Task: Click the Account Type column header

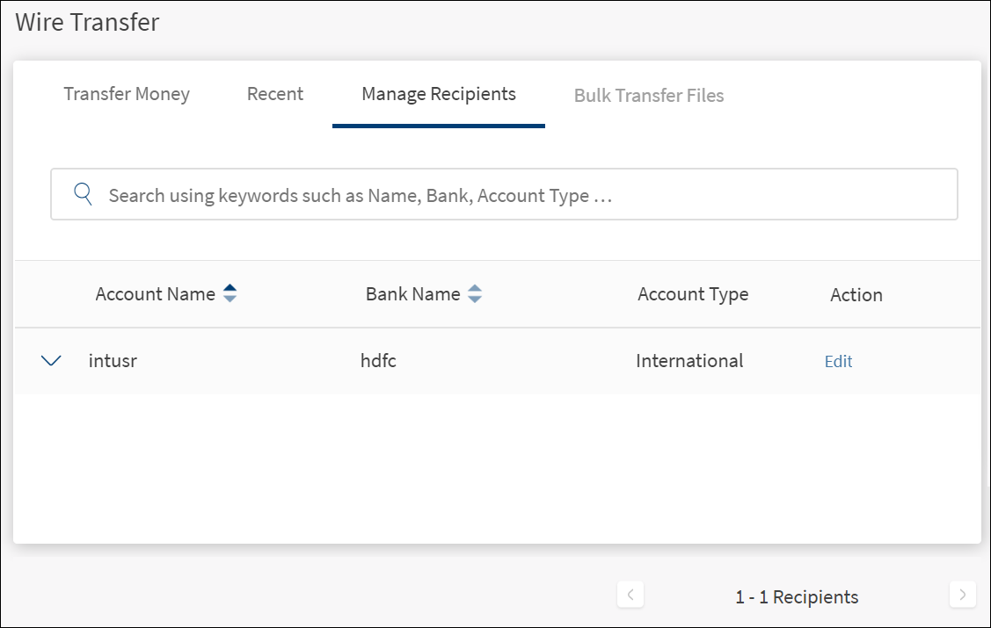Action: tap(693, 294)
